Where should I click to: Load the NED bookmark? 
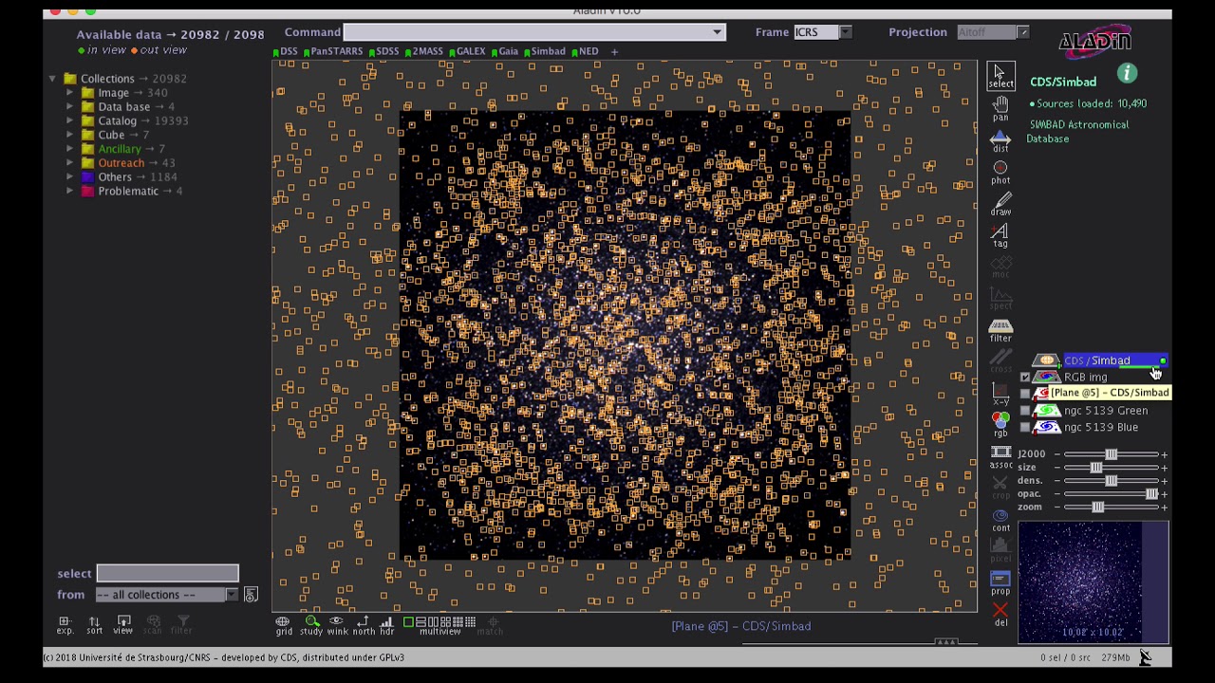click(585, 51)
